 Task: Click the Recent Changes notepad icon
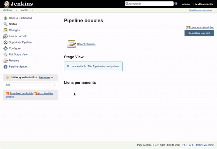tap(72, 44)
